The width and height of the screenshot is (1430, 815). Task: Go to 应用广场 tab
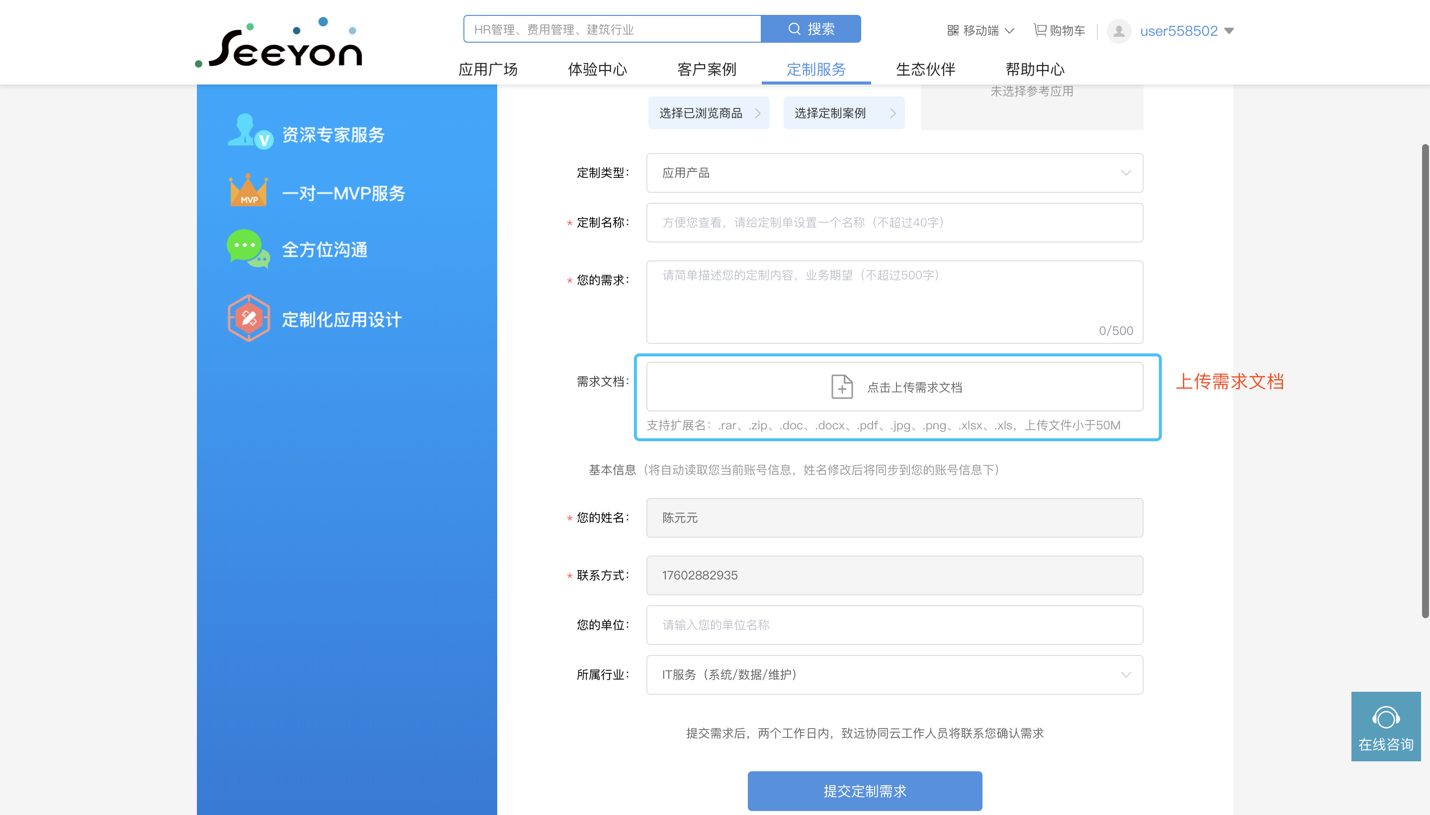(488, 70)
